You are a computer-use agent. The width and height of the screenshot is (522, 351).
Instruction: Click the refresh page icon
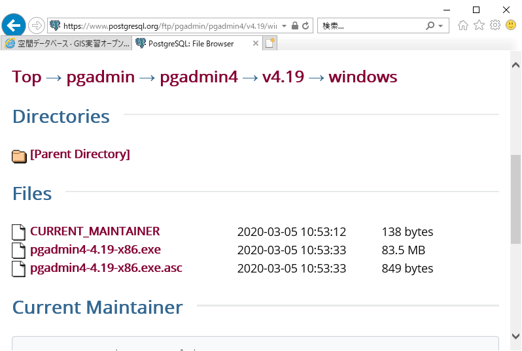pyautogui.click(x=305, y=25)
